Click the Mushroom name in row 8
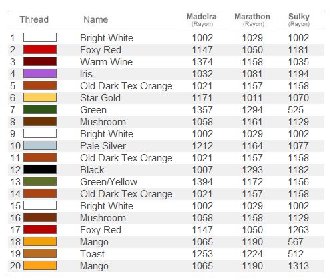 [103, 122]
